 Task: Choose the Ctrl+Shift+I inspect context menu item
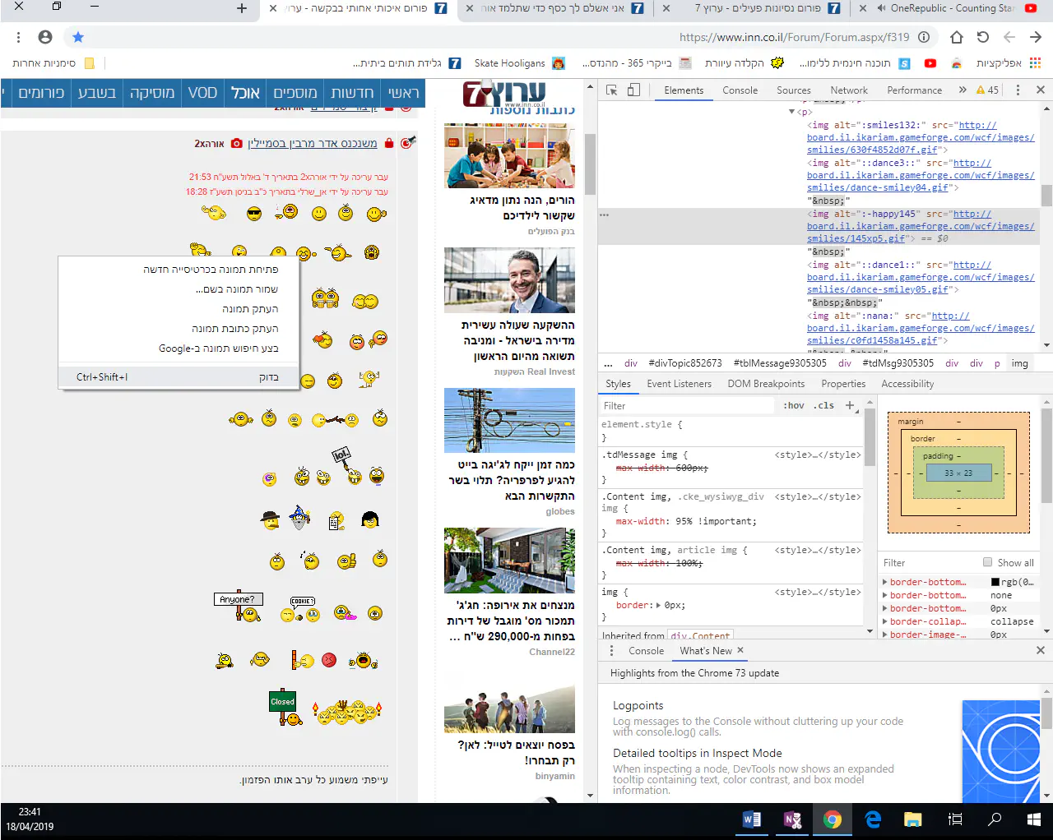(178, 377)
